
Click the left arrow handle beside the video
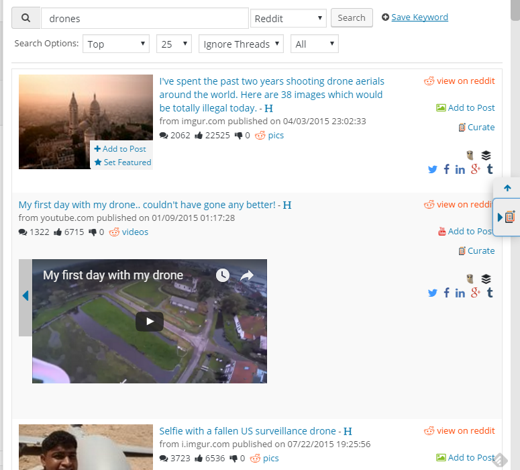(x=25, y=297)
